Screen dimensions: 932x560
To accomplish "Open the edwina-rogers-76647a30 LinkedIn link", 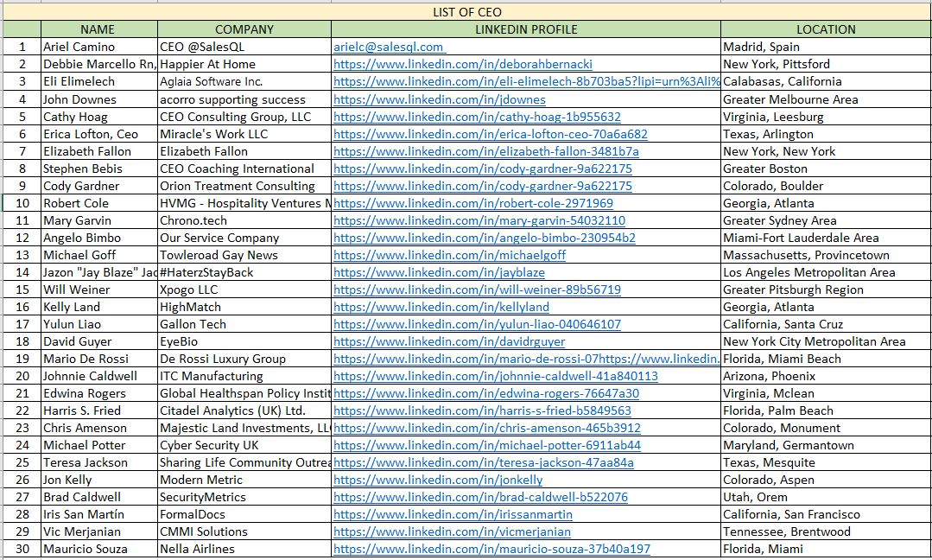I will [486, 393].
